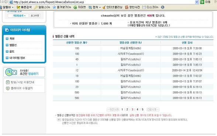Click the 로그아웃 logout button

coord(35,15)
